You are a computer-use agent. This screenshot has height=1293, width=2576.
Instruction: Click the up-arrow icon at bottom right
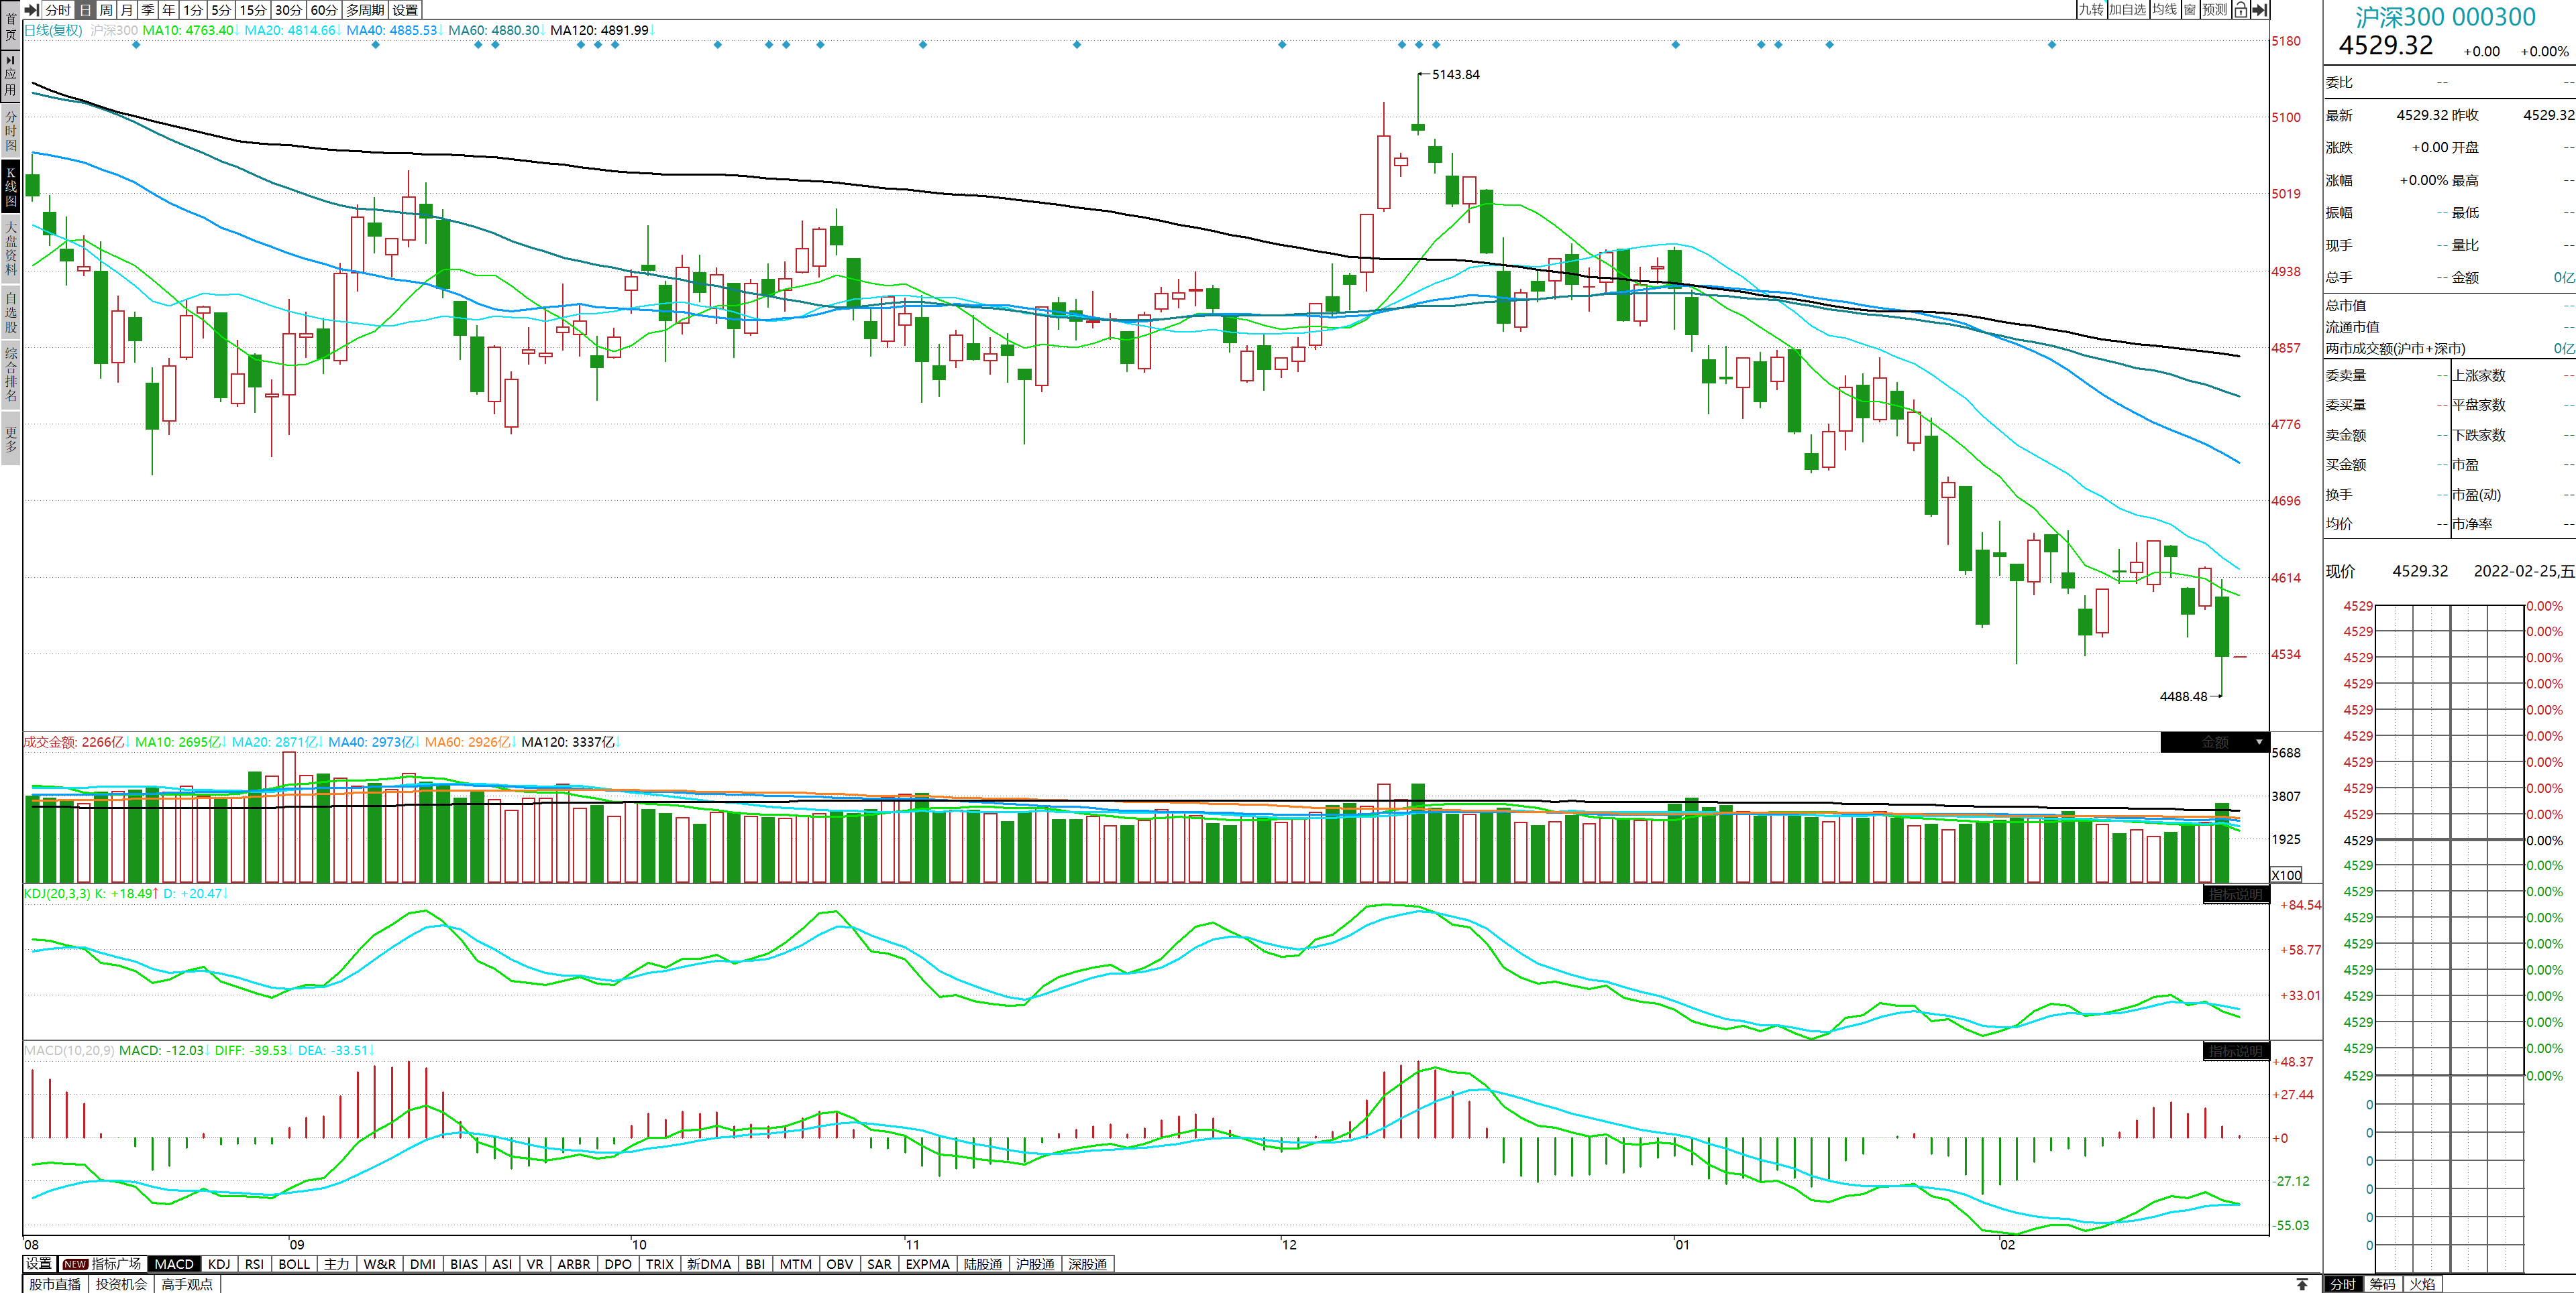pyautogui.click(x=2302, y=1284)
